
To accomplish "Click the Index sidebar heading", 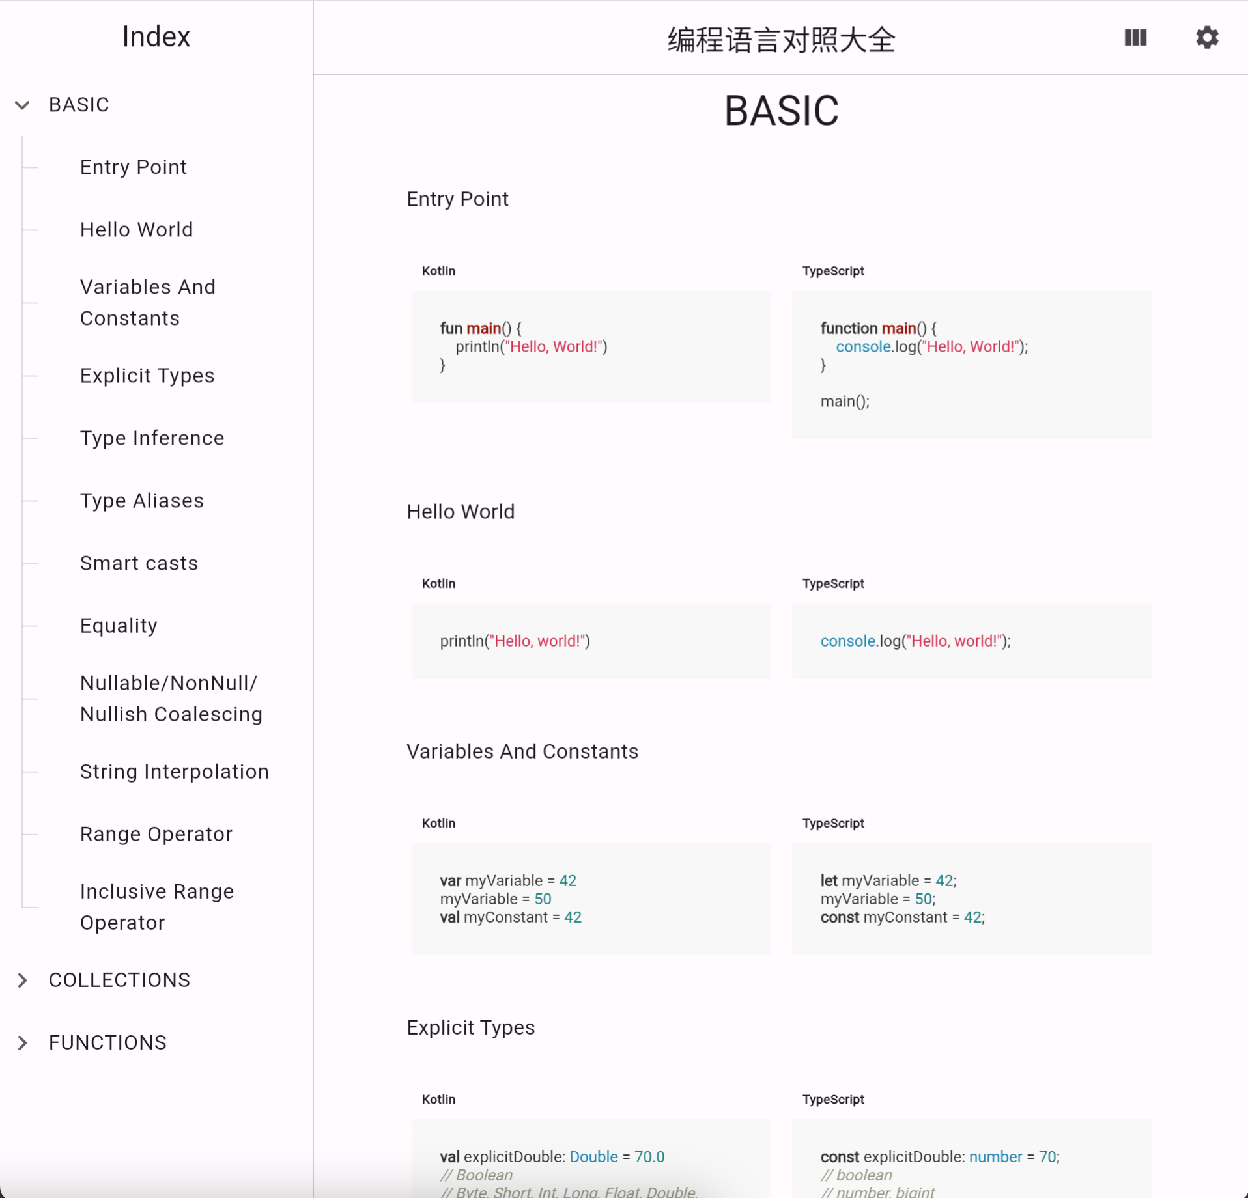I will coord(156,36).
